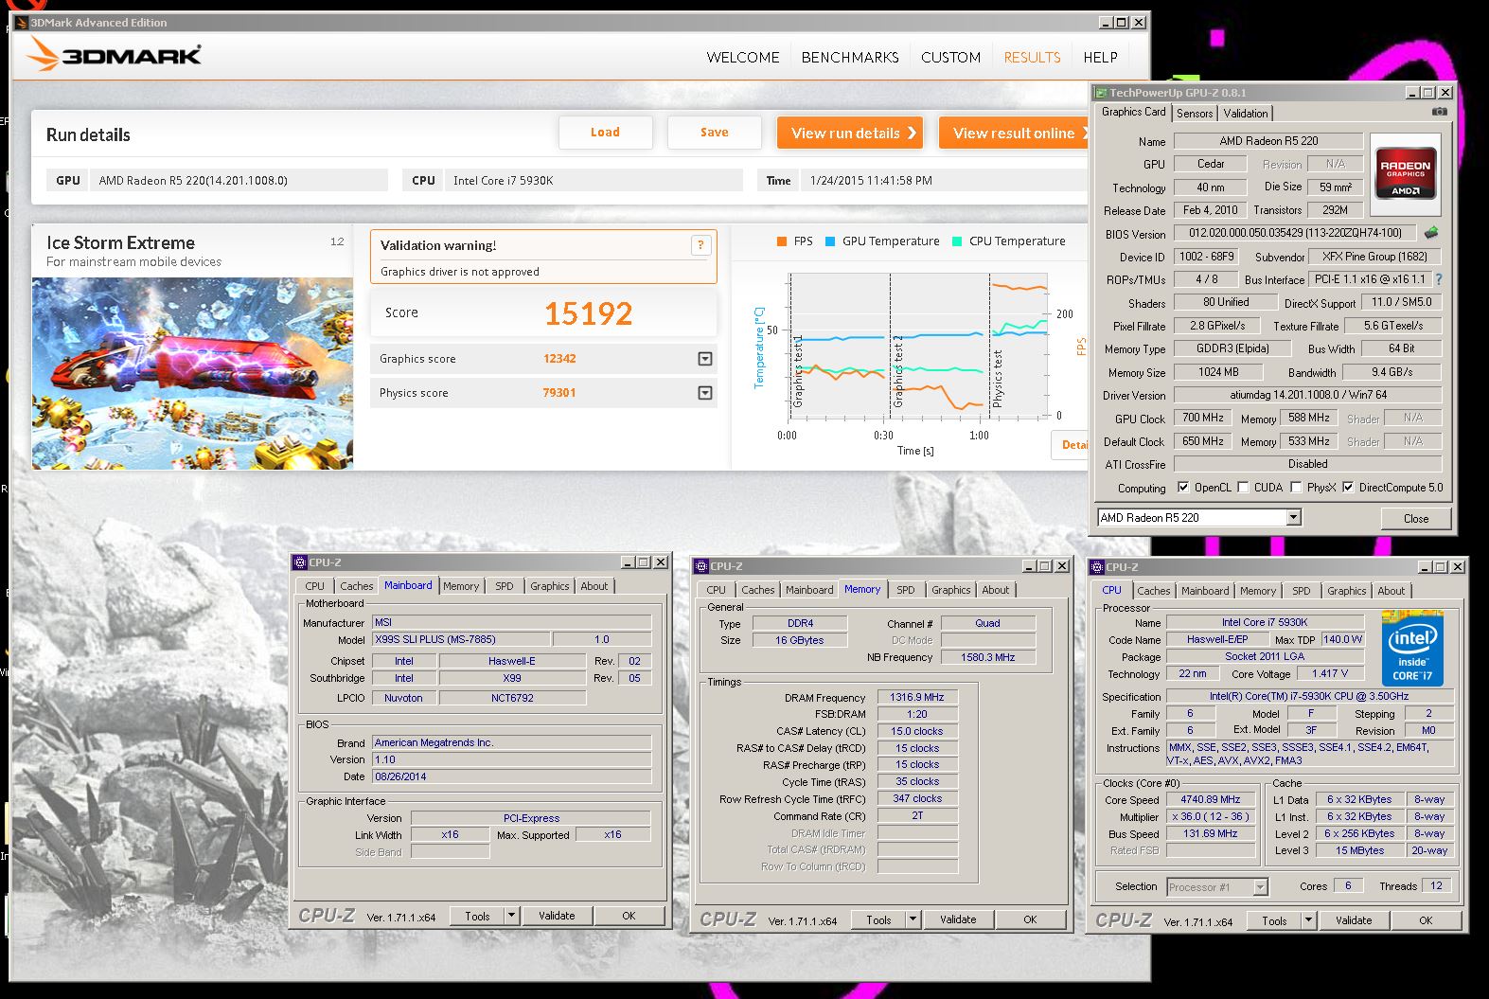Toggle the DirectCompute 5.0 checkbox
This screenshot has width=1489, height=999.
pyautogui.click(x=1348, y=488)
